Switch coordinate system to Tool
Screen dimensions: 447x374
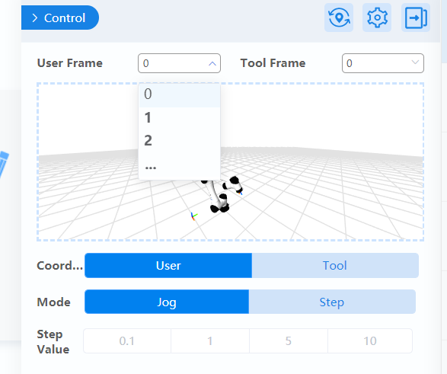pos(335,265)
